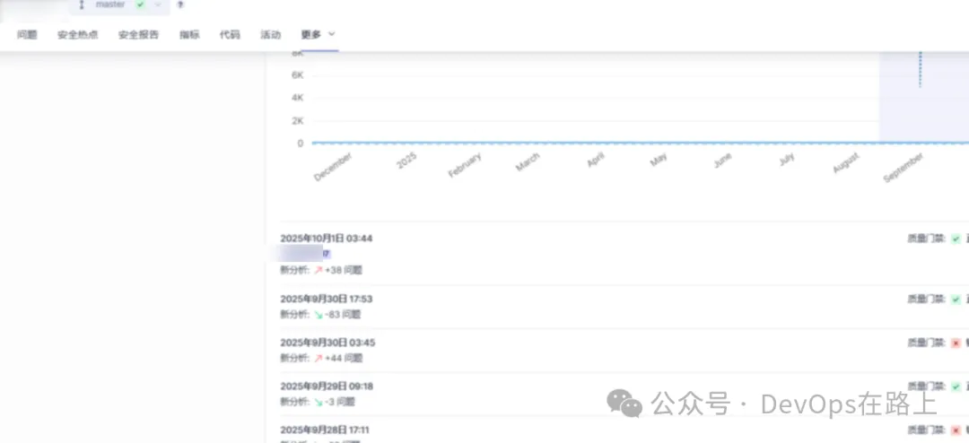The height and width of the screenshot is (443, 969).
Task: Click the red up arrow beside +38 问题
Action: click(x=319, y=270)
